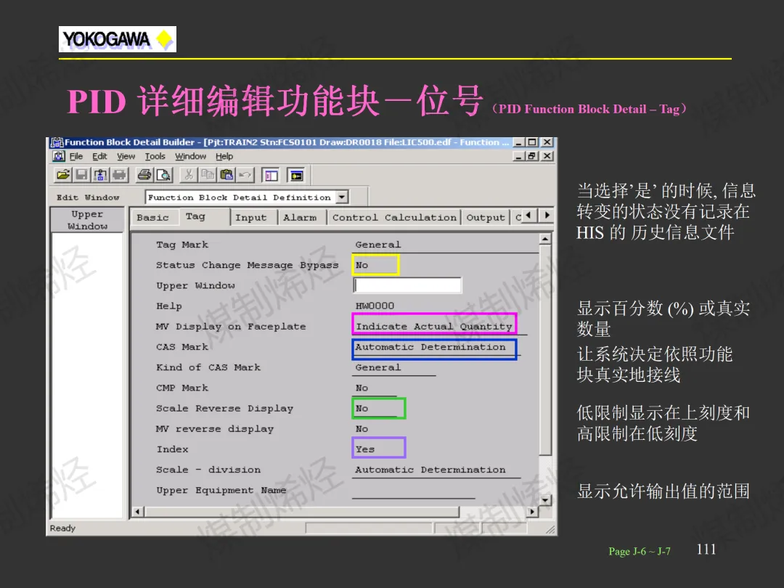Image resolution: width=784 pixels, height=588 pixels.
Task: Click the Undo arrow icon
Action: (x=245, y=175)
